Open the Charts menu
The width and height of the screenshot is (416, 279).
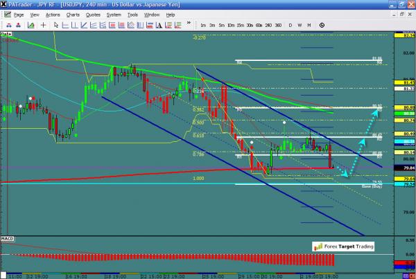71,14
